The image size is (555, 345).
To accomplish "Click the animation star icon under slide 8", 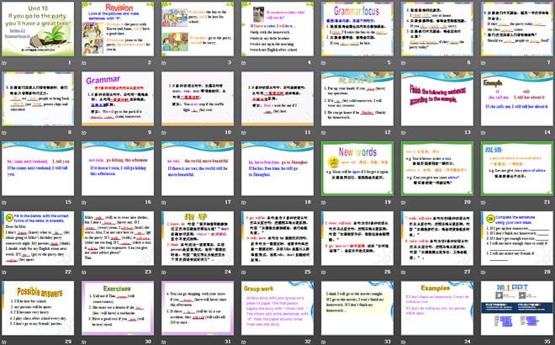I will (4, 132).
